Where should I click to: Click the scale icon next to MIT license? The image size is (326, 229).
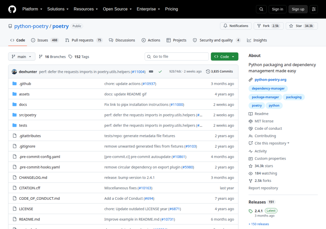pyautogui.click(x=251, y=121)
